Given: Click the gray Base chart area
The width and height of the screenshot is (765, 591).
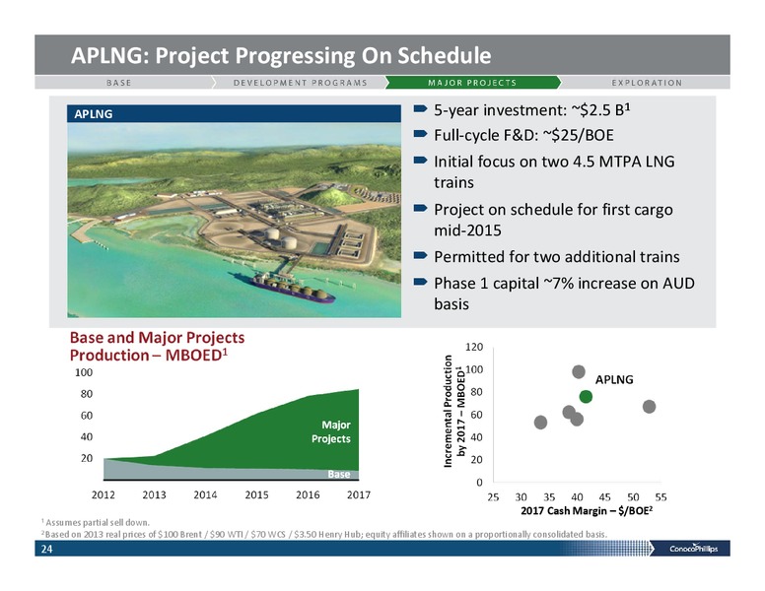Looking at the screenshot, I should pyautogui.click(x=195, y=472).
